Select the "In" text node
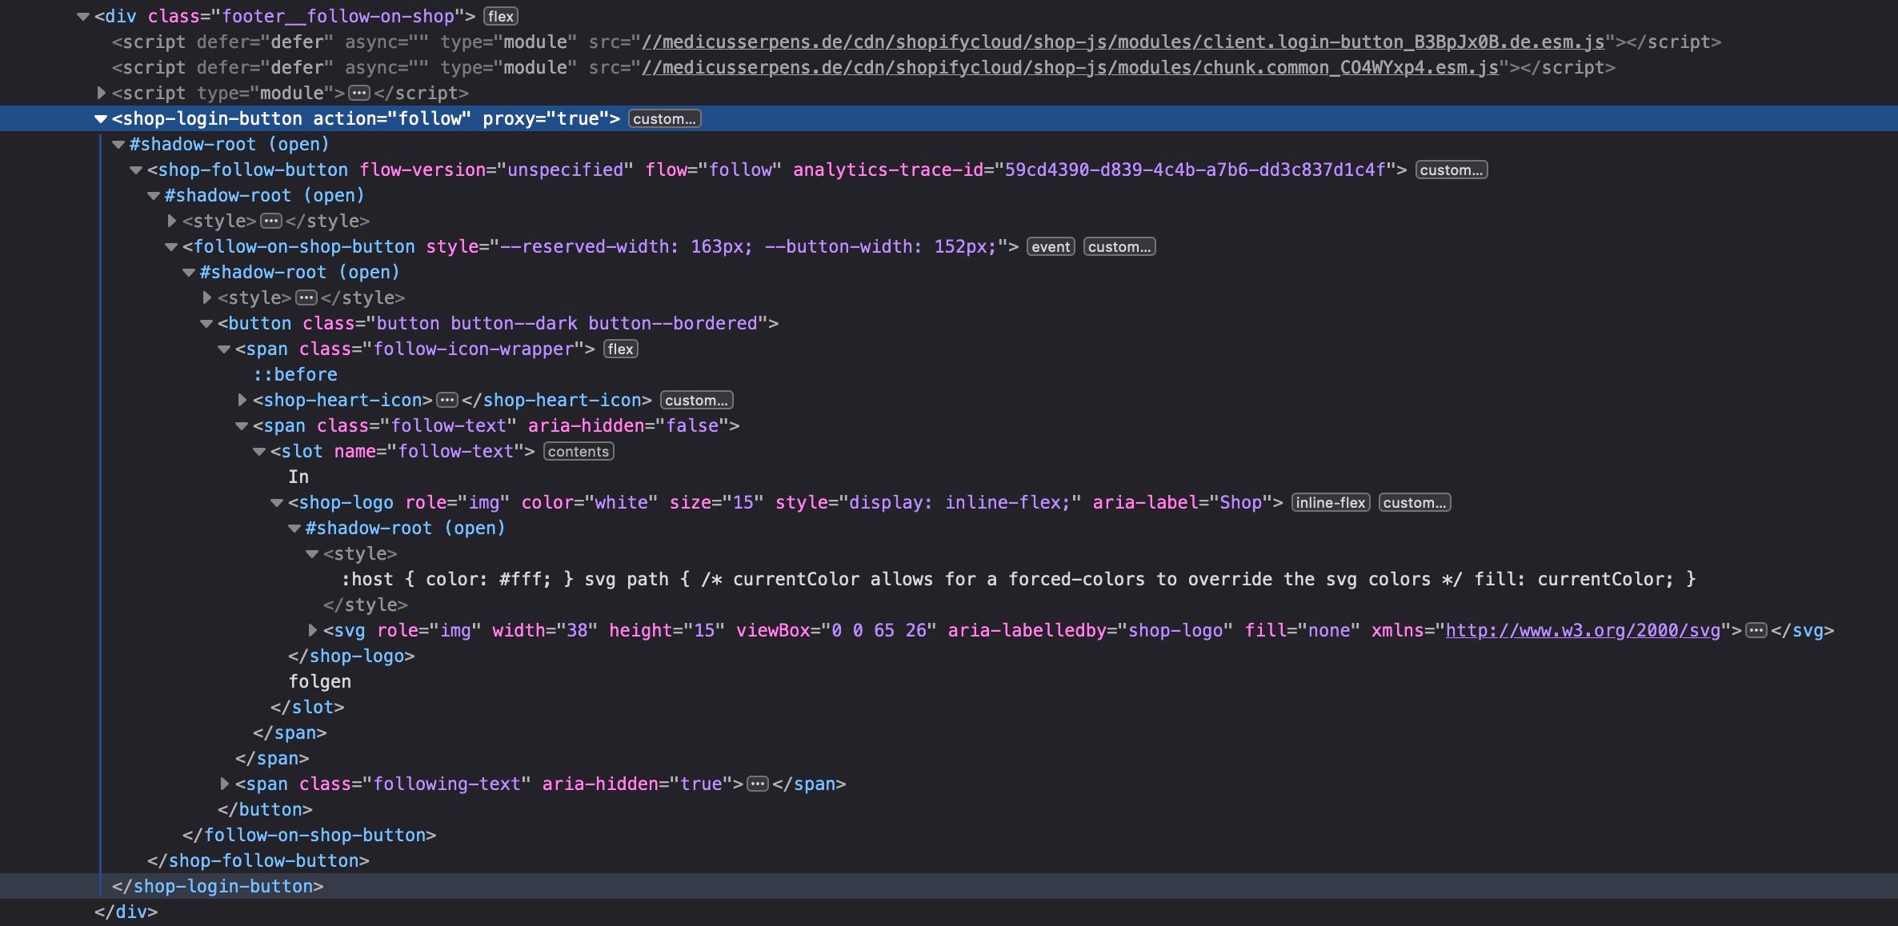The width and height of the screenshot is (1898, 926). tap(298, 477)
